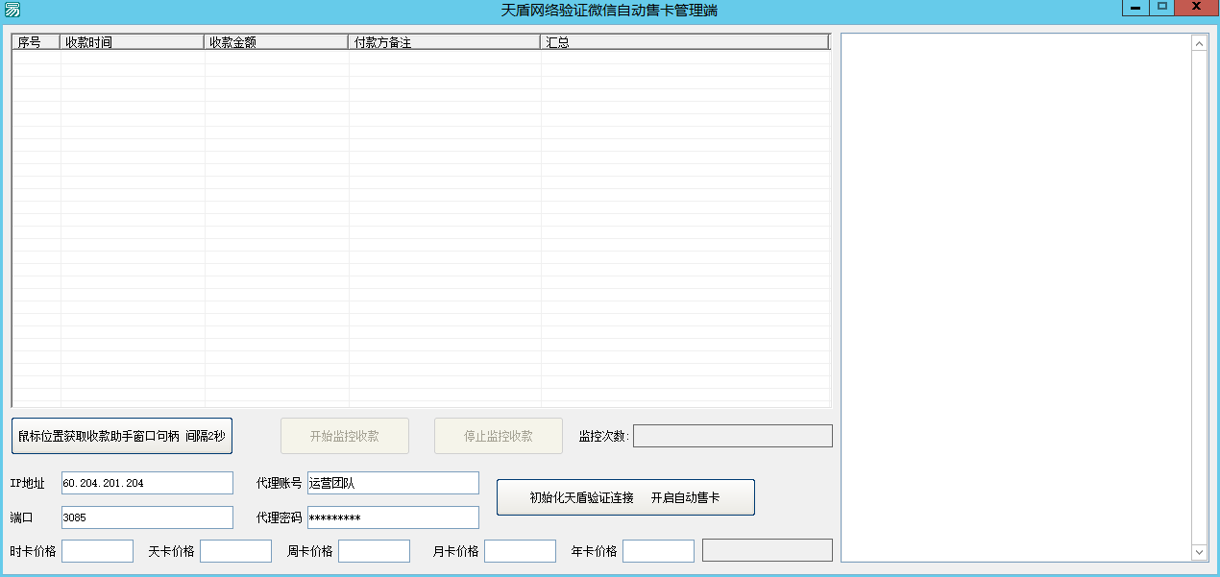Click the 时卡价格 label

[33, 551]
